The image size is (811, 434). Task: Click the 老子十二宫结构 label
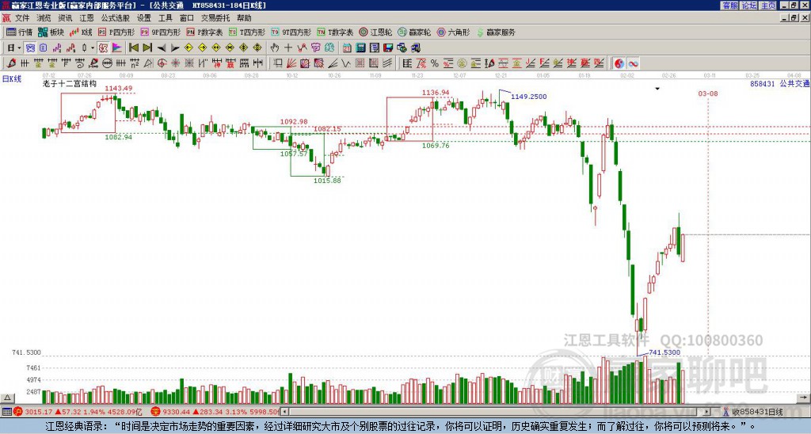[x=70, y=83]
